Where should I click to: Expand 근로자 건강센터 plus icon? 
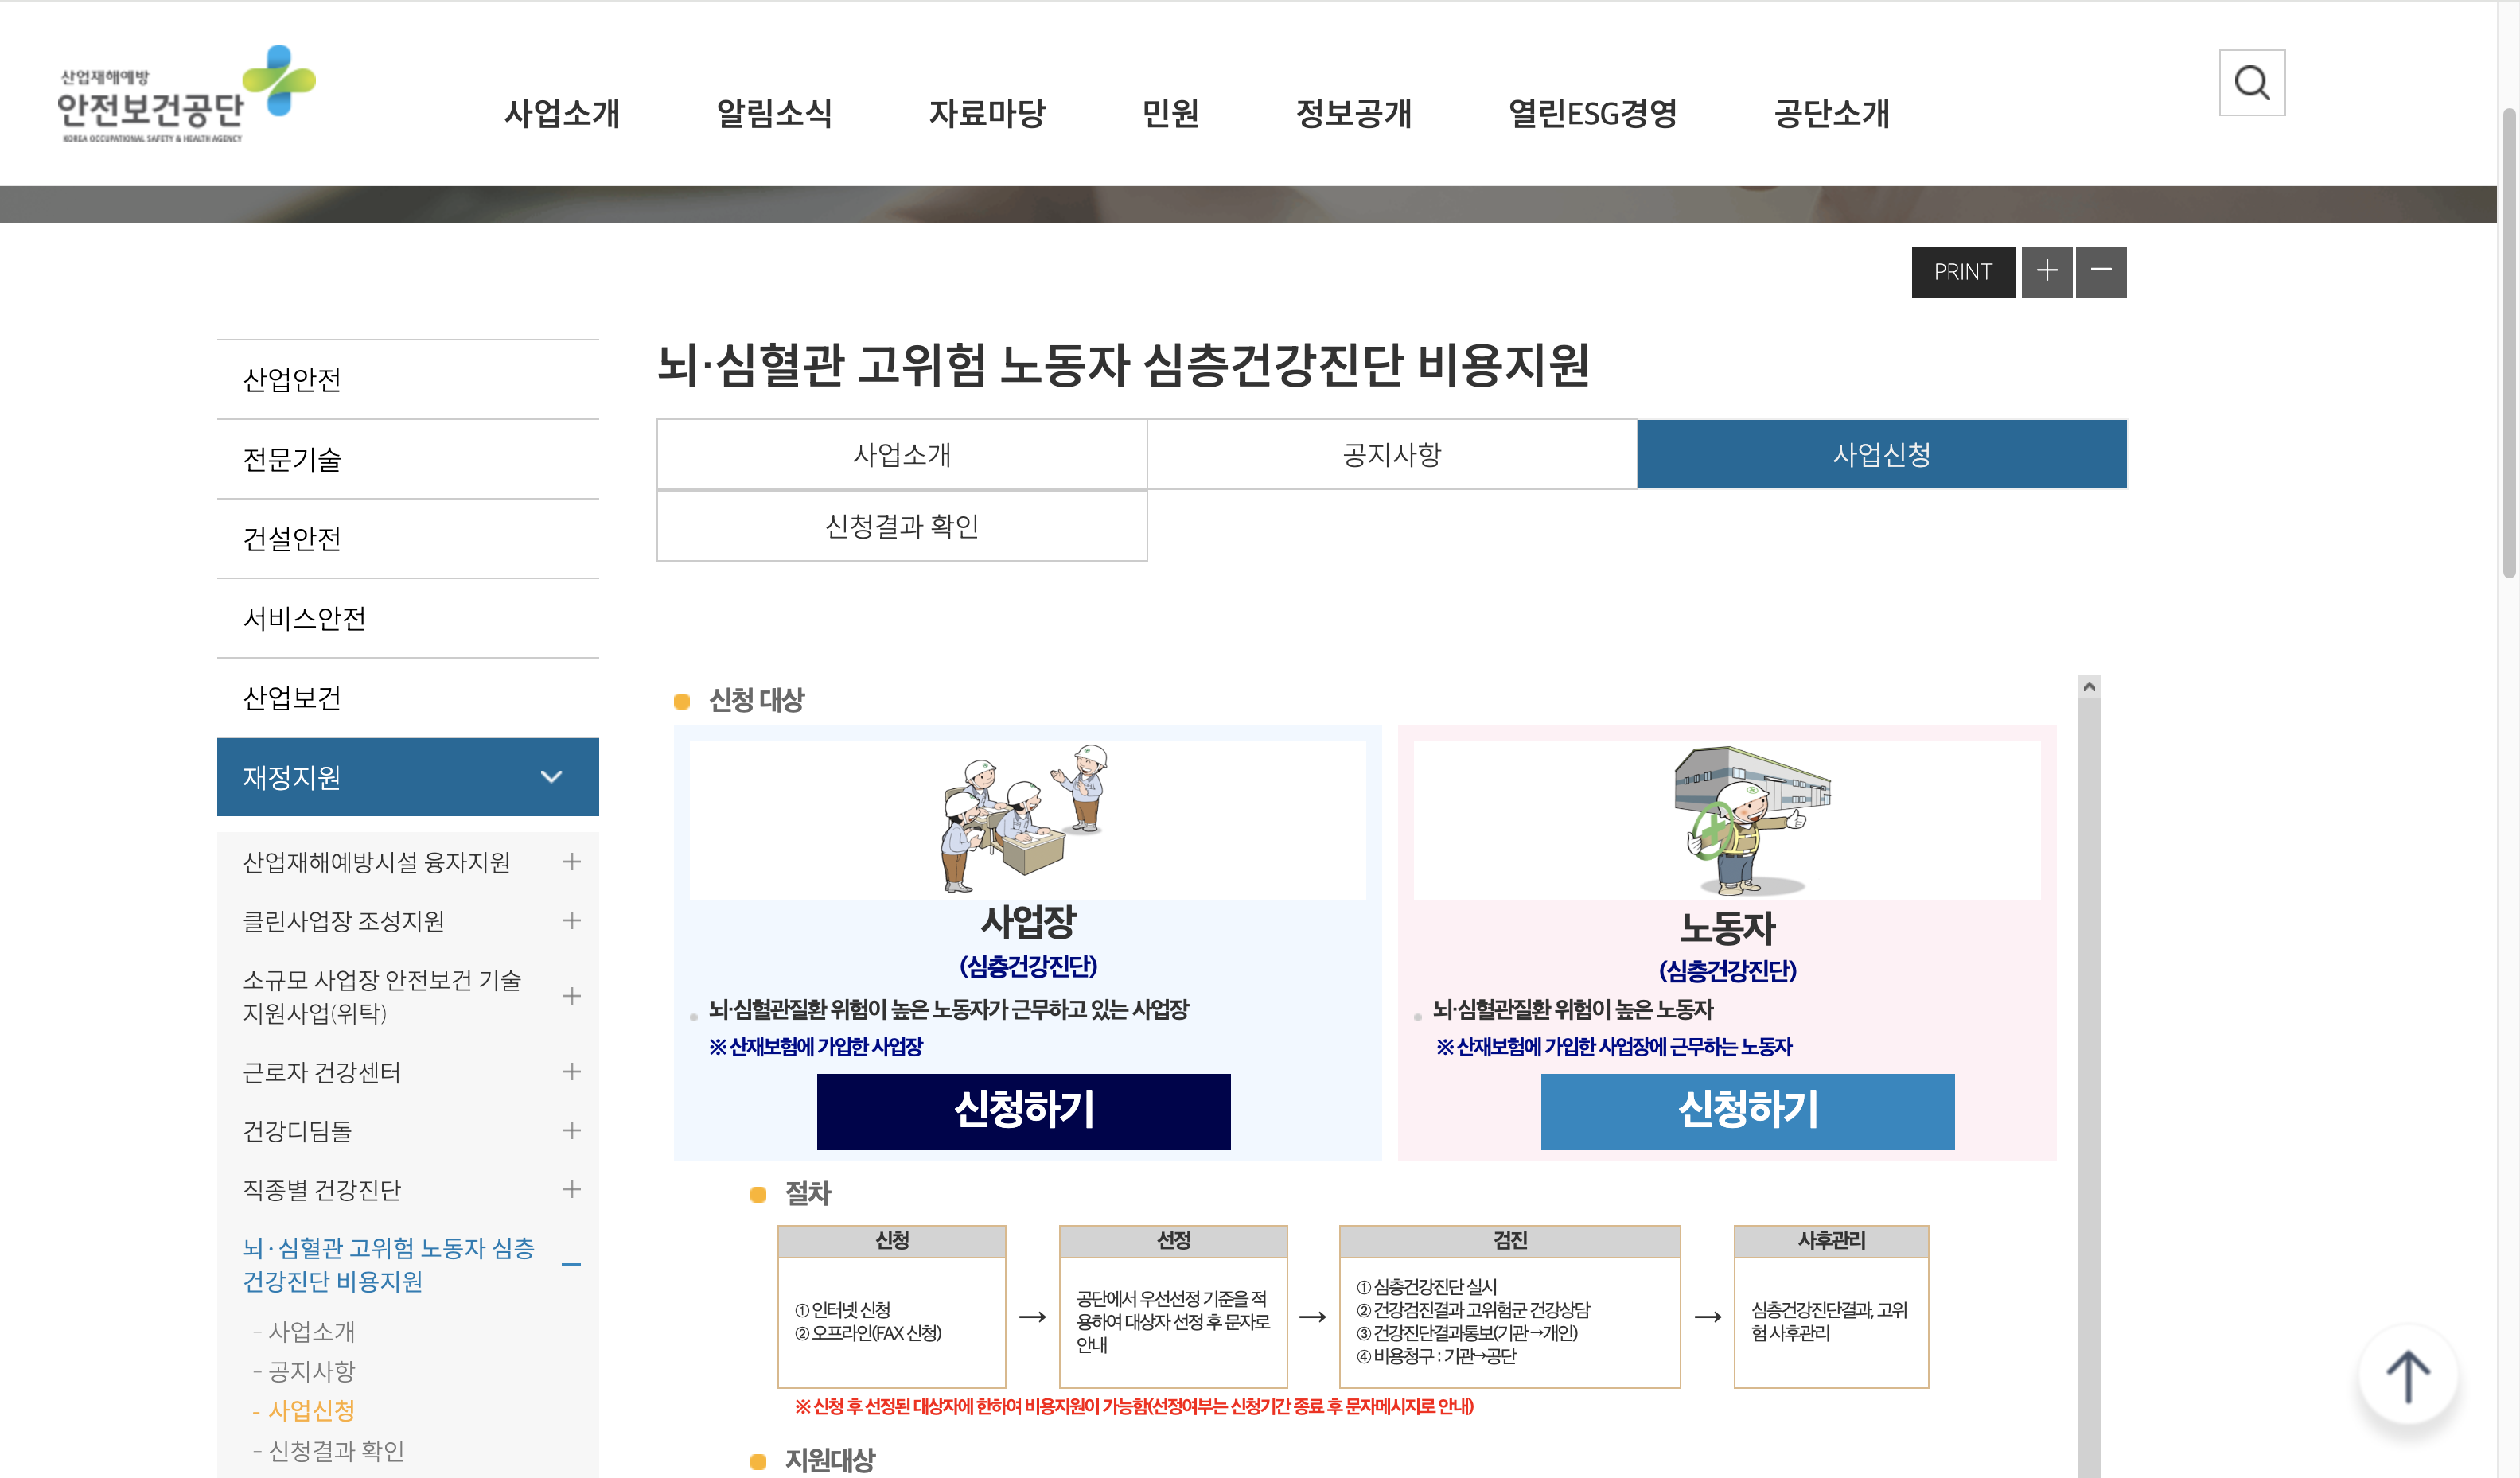571,1072
